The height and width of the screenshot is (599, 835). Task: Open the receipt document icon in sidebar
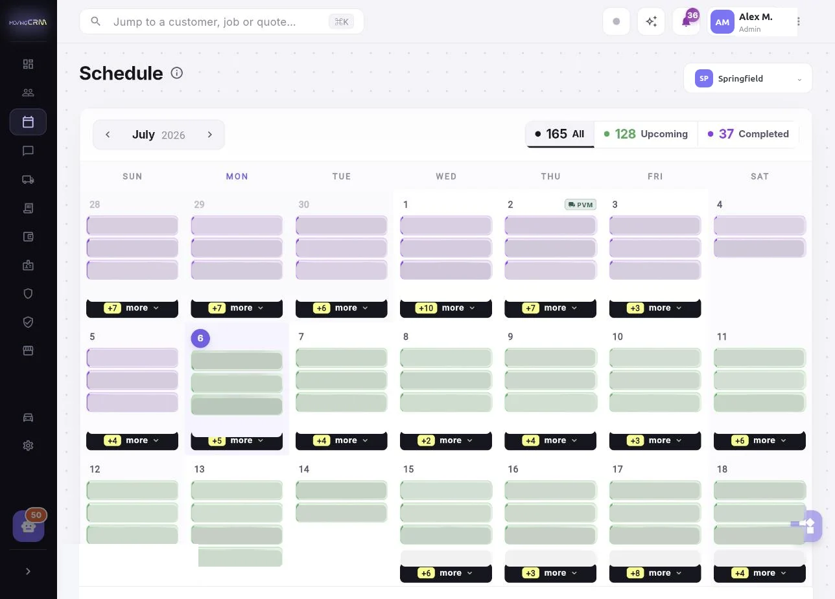pyautogui.click(x=28, y=208)
